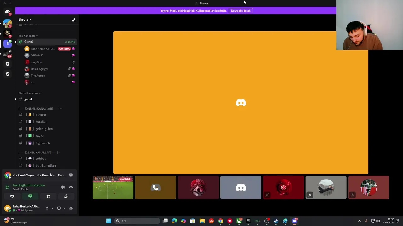
Task: Open input device options arrow beside microphone
Action: pos(52,208)
